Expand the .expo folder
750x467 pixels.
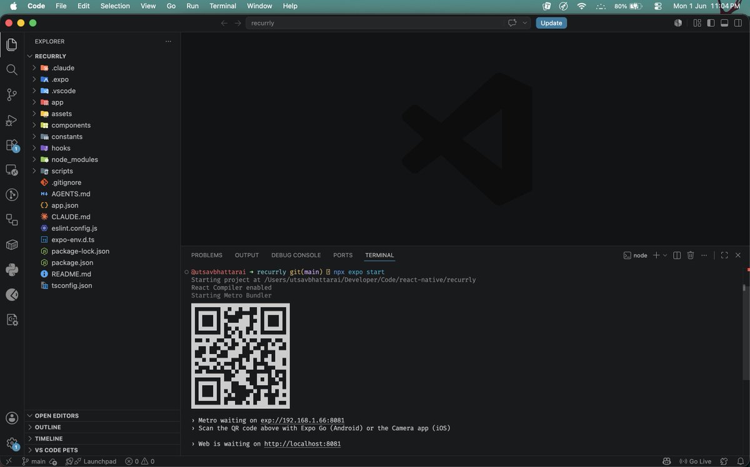pyautogui.click(x=102, y=79)
